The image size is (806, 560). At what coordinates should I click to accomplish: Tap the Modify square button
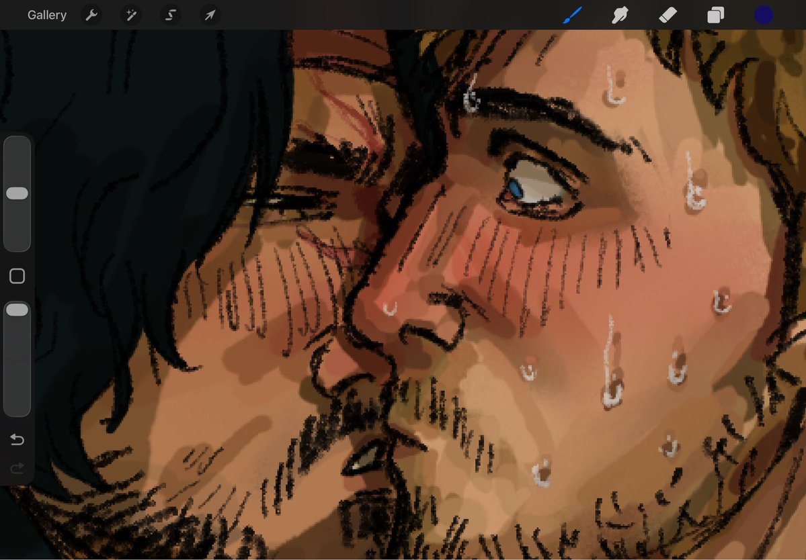[x=17, y=276]
